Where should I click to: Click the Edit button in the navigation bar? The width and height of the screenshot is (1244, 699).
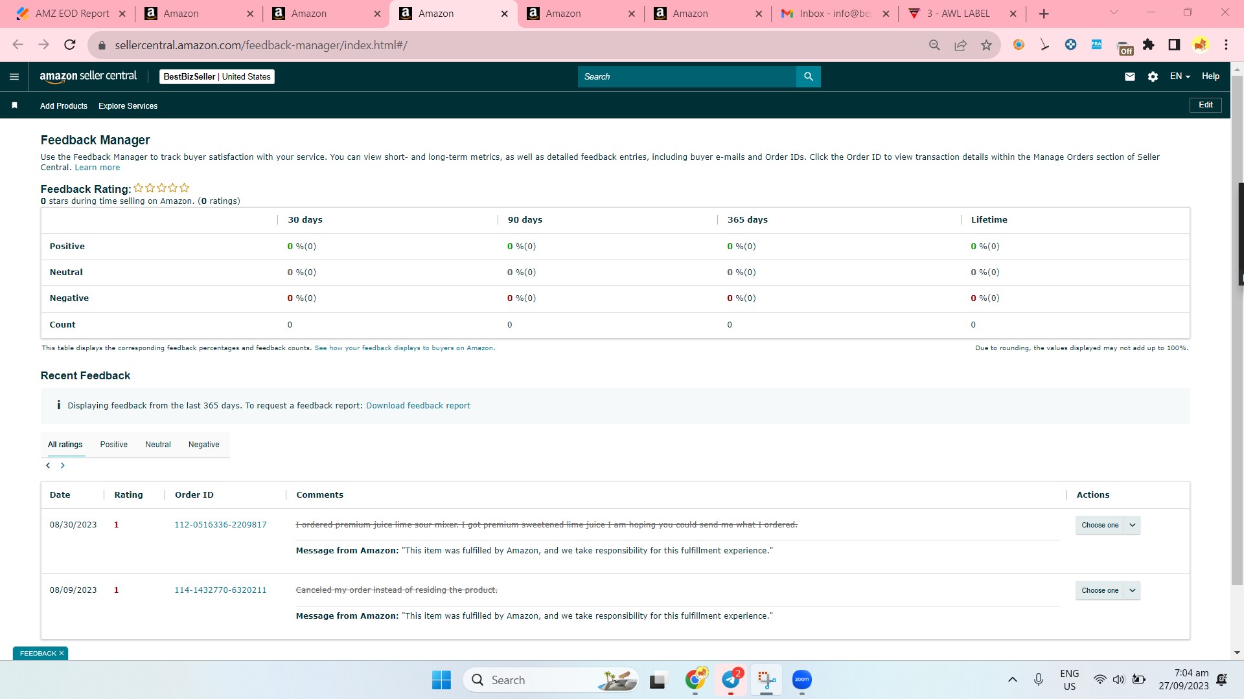point(1205,105)
